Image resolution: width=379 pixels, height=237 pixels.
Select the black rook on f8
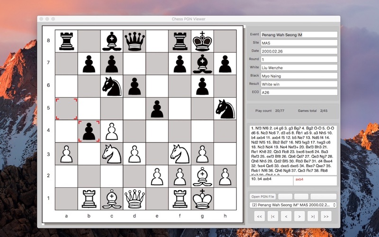click(x=180, y=41)
